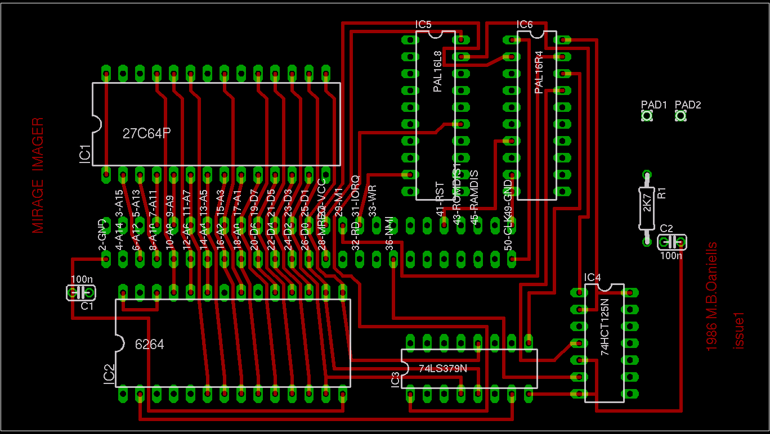Click the IC2 reference designator

(x=109, y=374)
